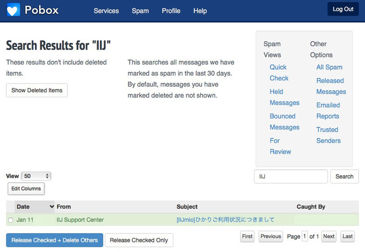
Task: Open the IIJmio message subject link
Action: point(225,220)
